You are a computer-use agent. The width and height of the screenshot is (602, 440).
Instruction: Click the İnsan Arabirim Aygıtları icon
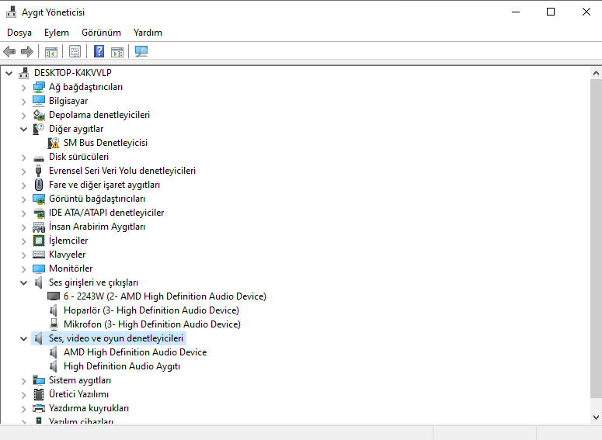(39, 227)
